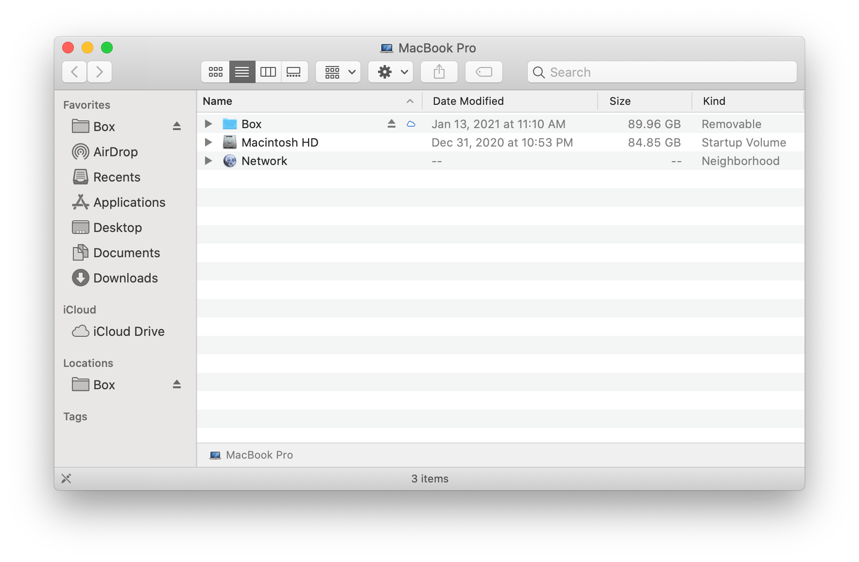
Task: Open MacBook Pro in the path bar
Action: coord(258,455)
